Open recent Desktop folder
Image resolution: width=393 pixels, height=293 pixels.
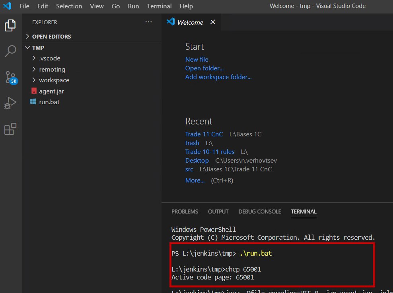197,161
